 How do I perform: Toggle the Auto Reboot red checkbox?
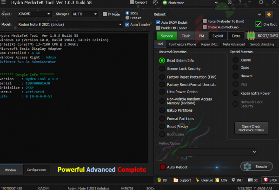tap(163, 167)
